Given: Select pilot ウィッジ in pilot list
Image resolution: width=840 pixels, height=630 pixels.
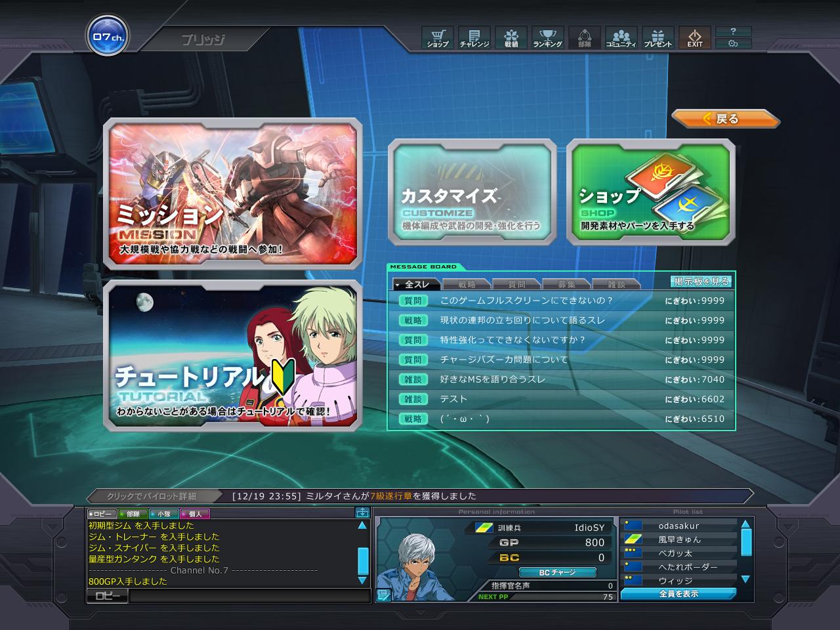Looking at the screenshot, I should [x=679, y=581].
